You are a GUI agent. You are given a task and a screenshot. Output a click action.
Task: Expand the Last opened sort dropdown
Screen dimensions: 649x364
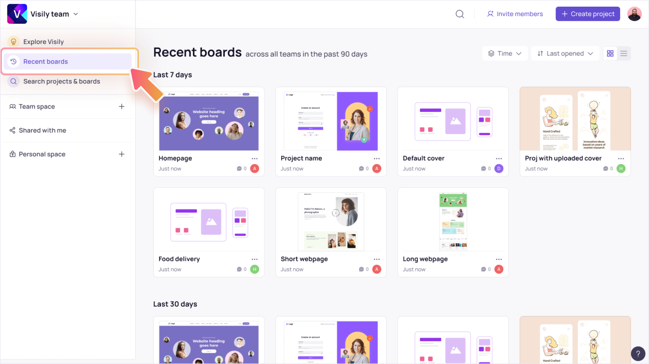pyautogui.click(x=566, y=53)
